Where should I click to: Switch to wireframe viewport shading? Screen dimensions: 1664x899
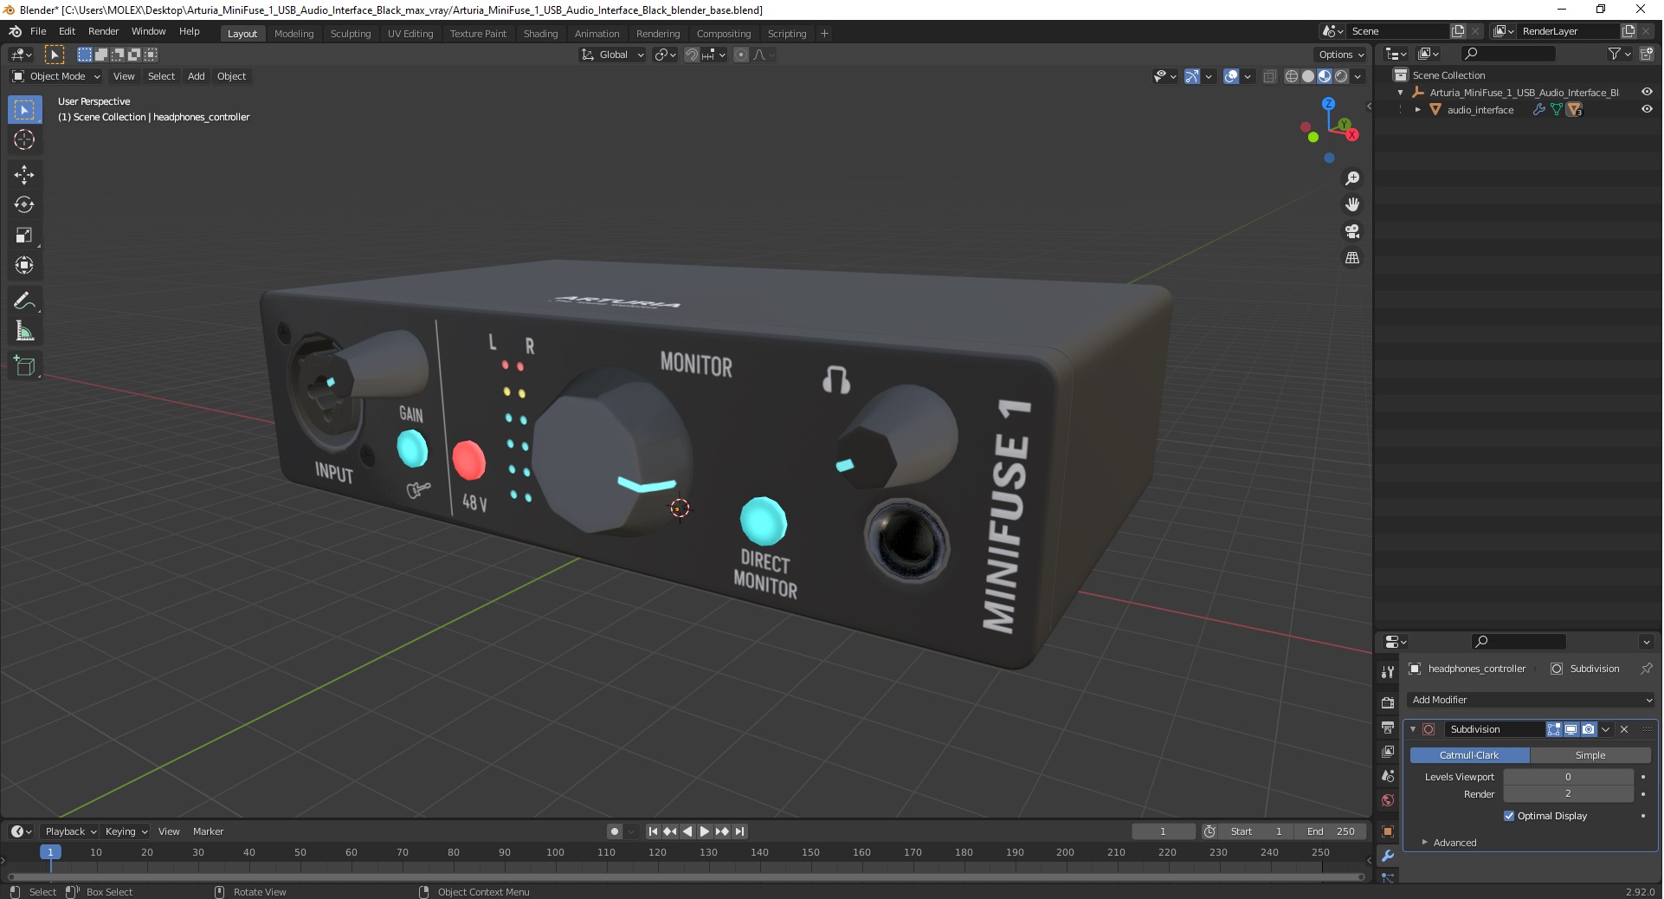[1291, 76]
